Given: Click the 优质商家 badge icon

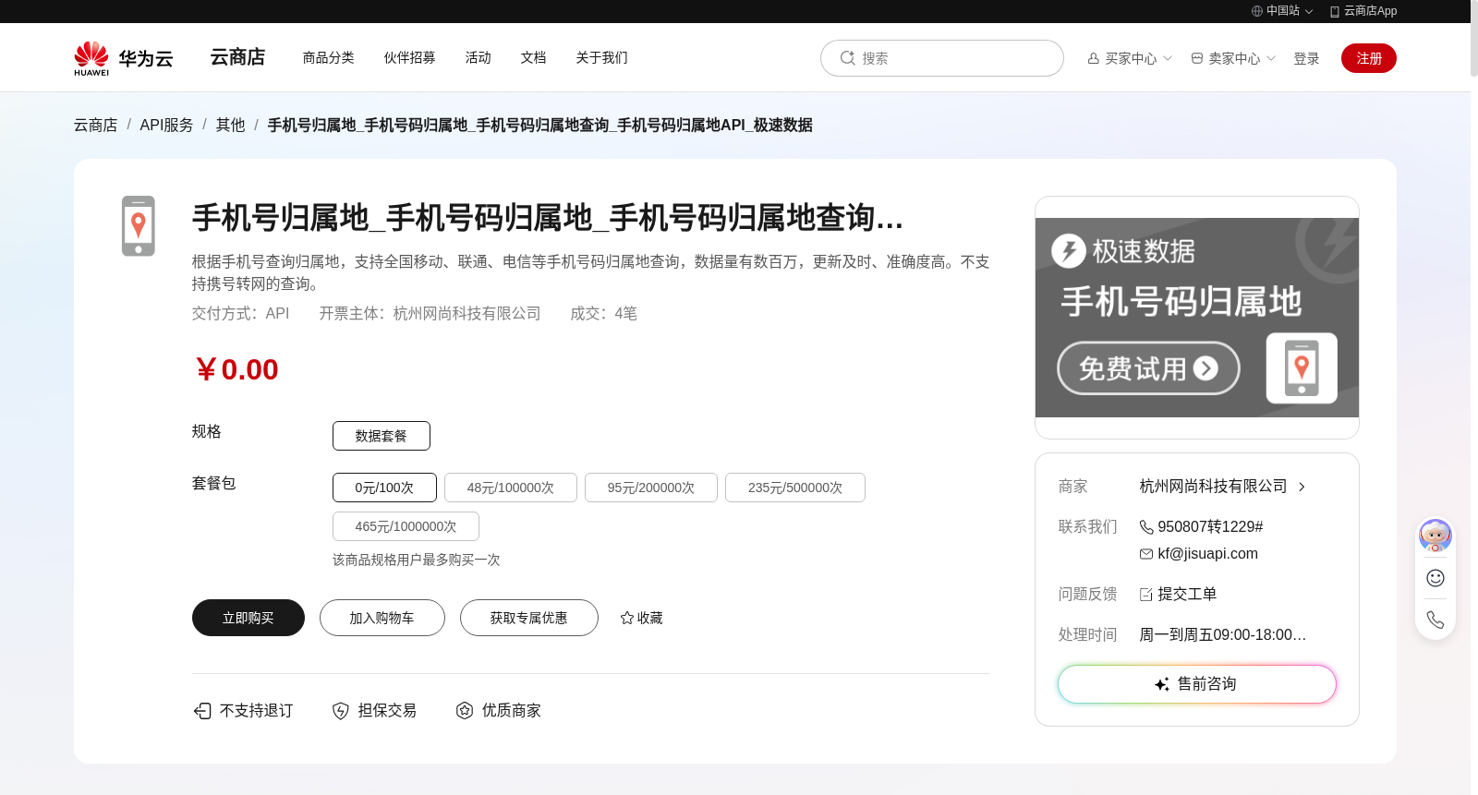Looking at the screenshot, I should [x=465, y=710].
